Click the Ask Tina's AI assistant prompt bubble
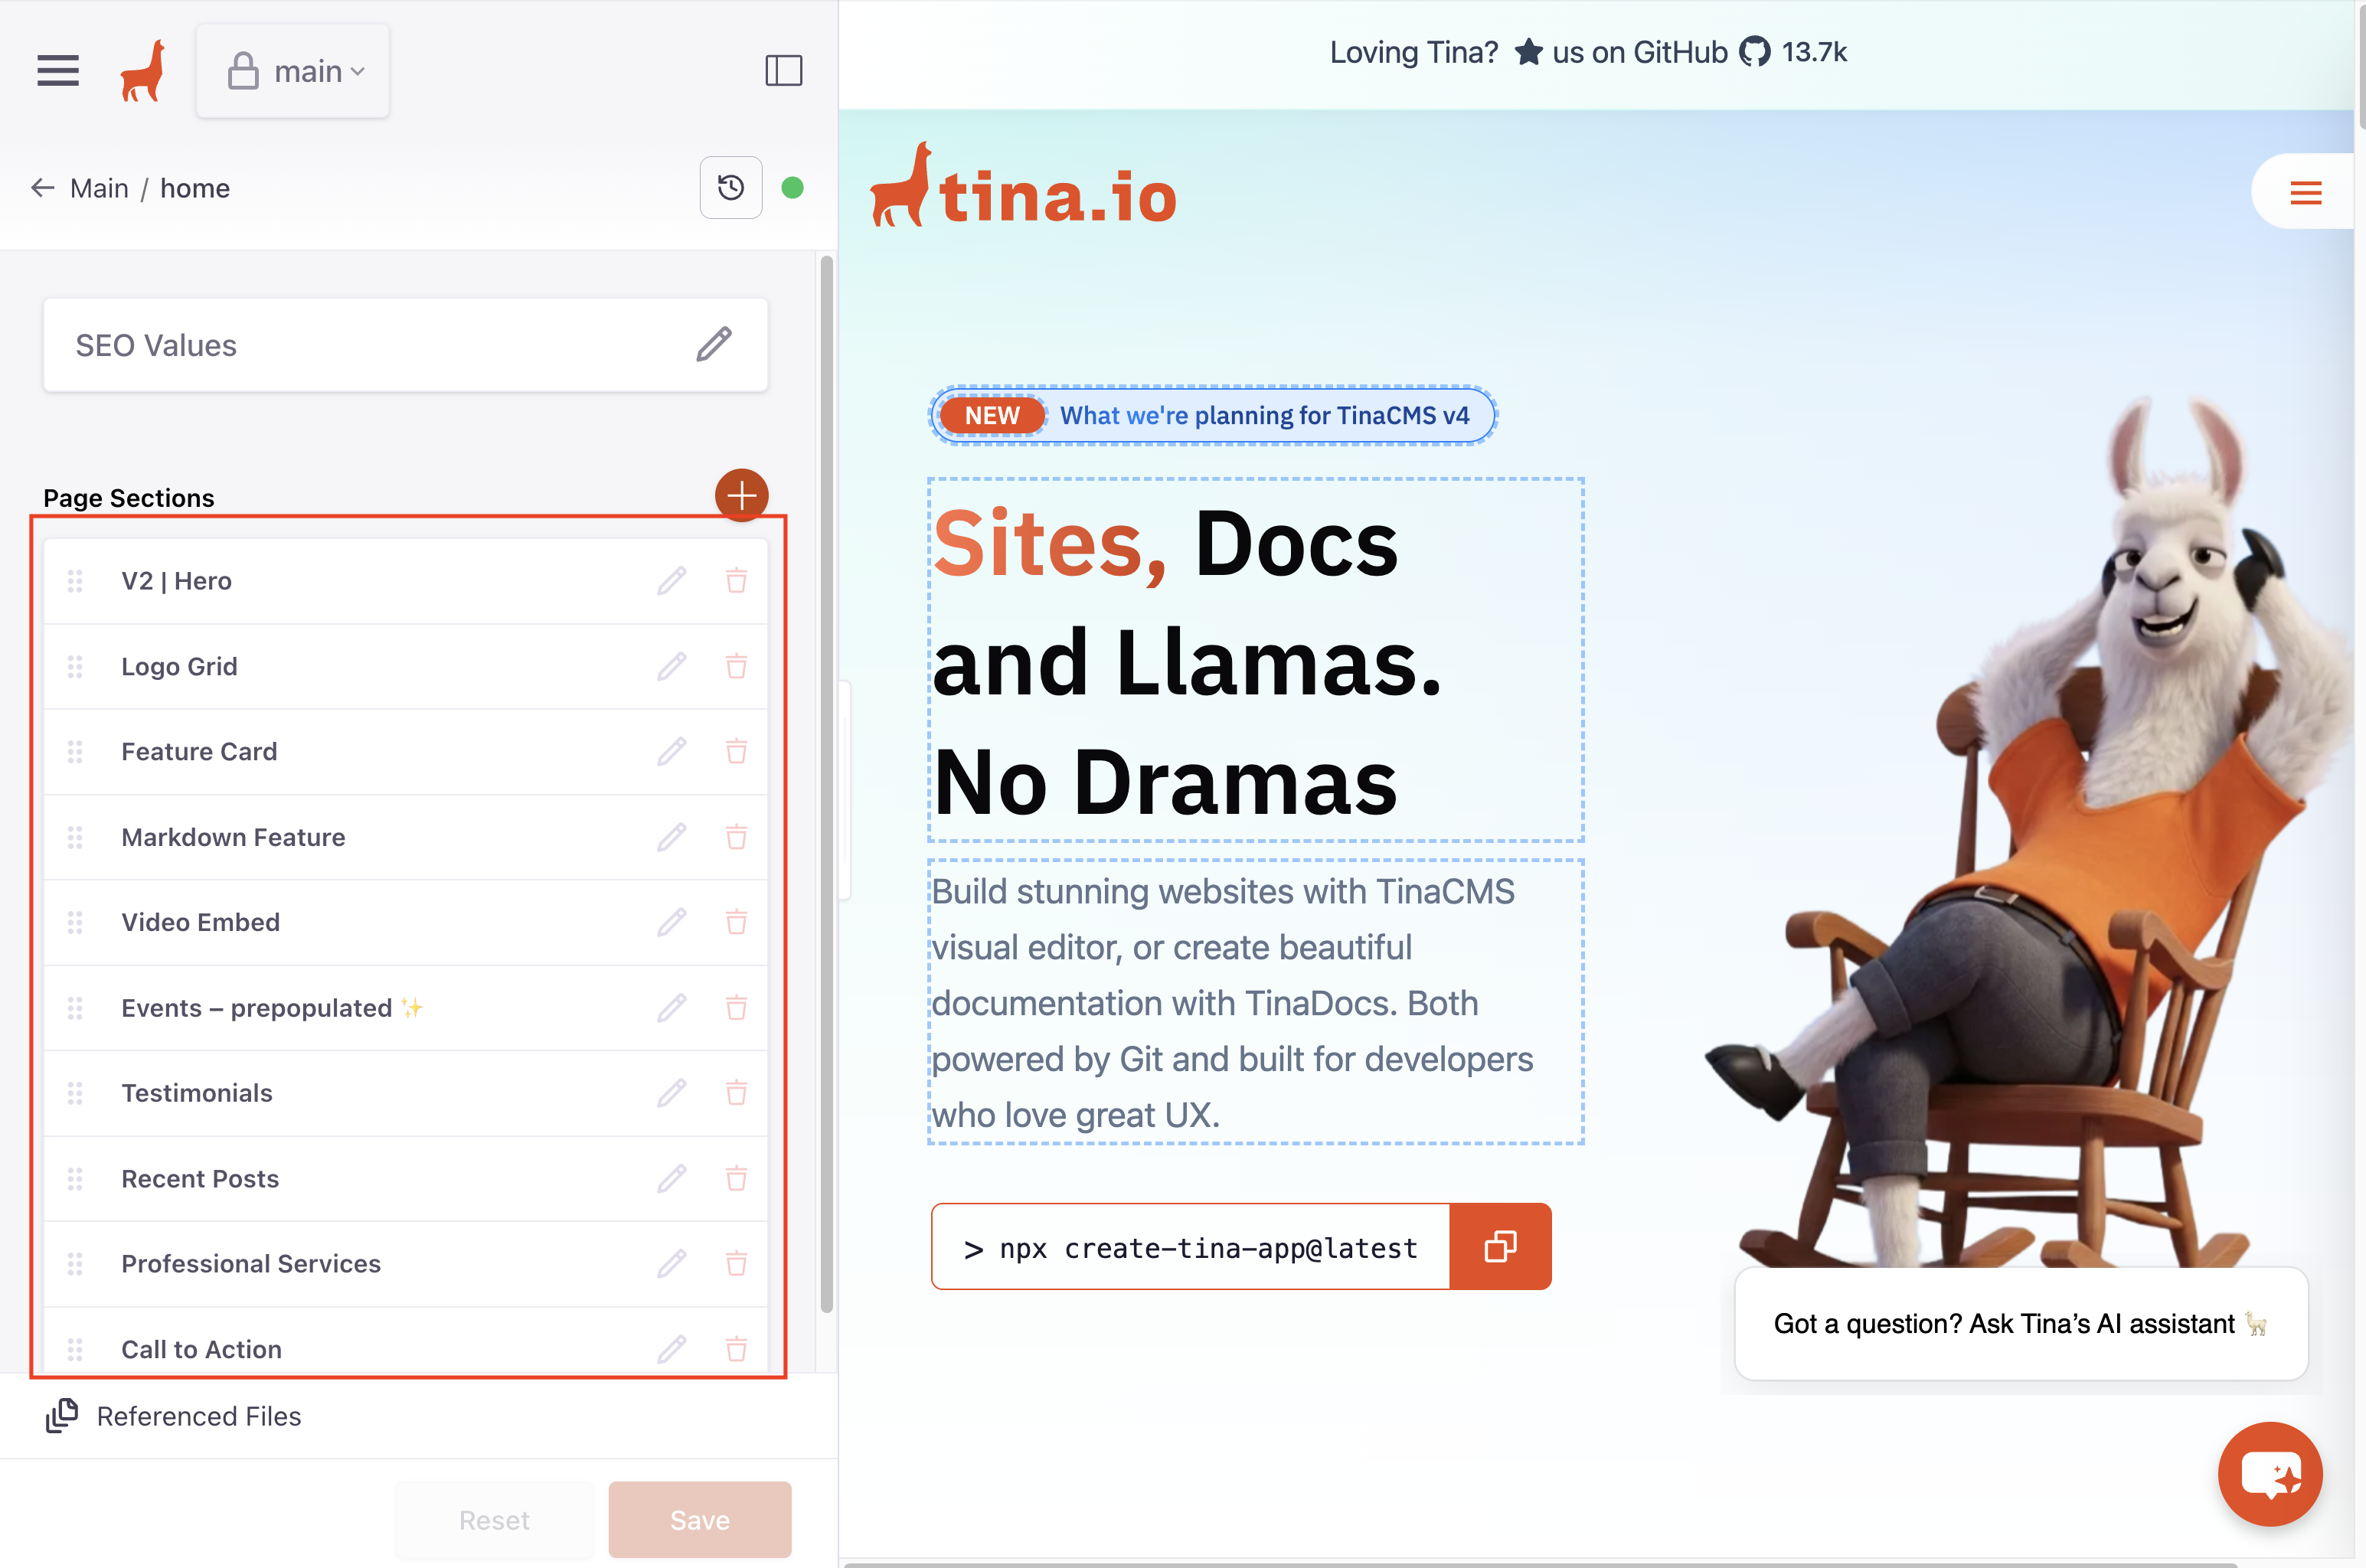This screenshot has width=2366, height=1568. point(2021,1324)
